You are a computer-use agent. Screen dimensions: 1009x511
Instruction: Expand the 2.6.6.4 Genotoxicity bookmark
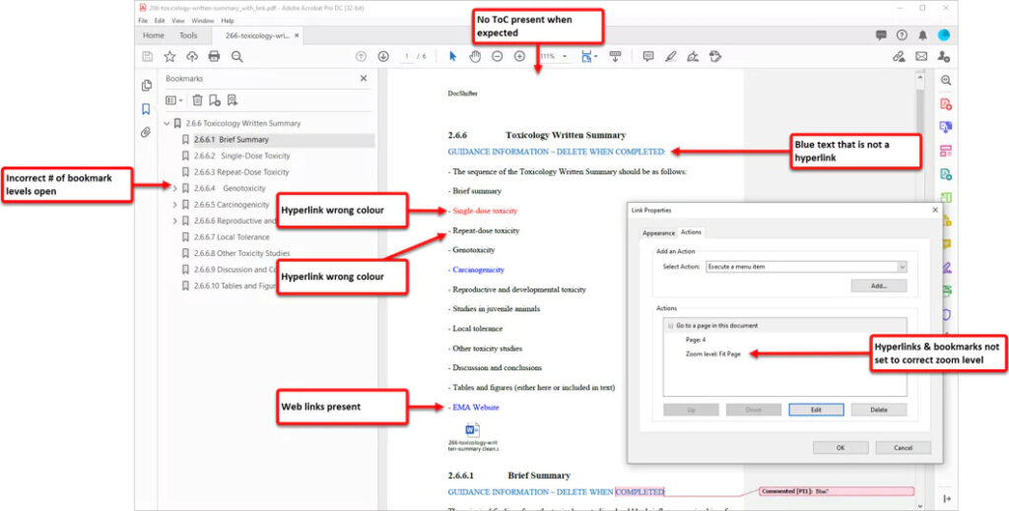(175, 188)
